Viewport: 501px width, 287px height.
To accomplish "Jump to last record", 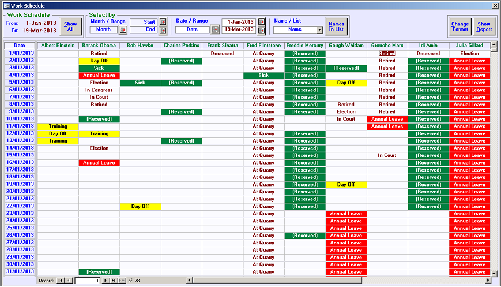I will point(114,281).
